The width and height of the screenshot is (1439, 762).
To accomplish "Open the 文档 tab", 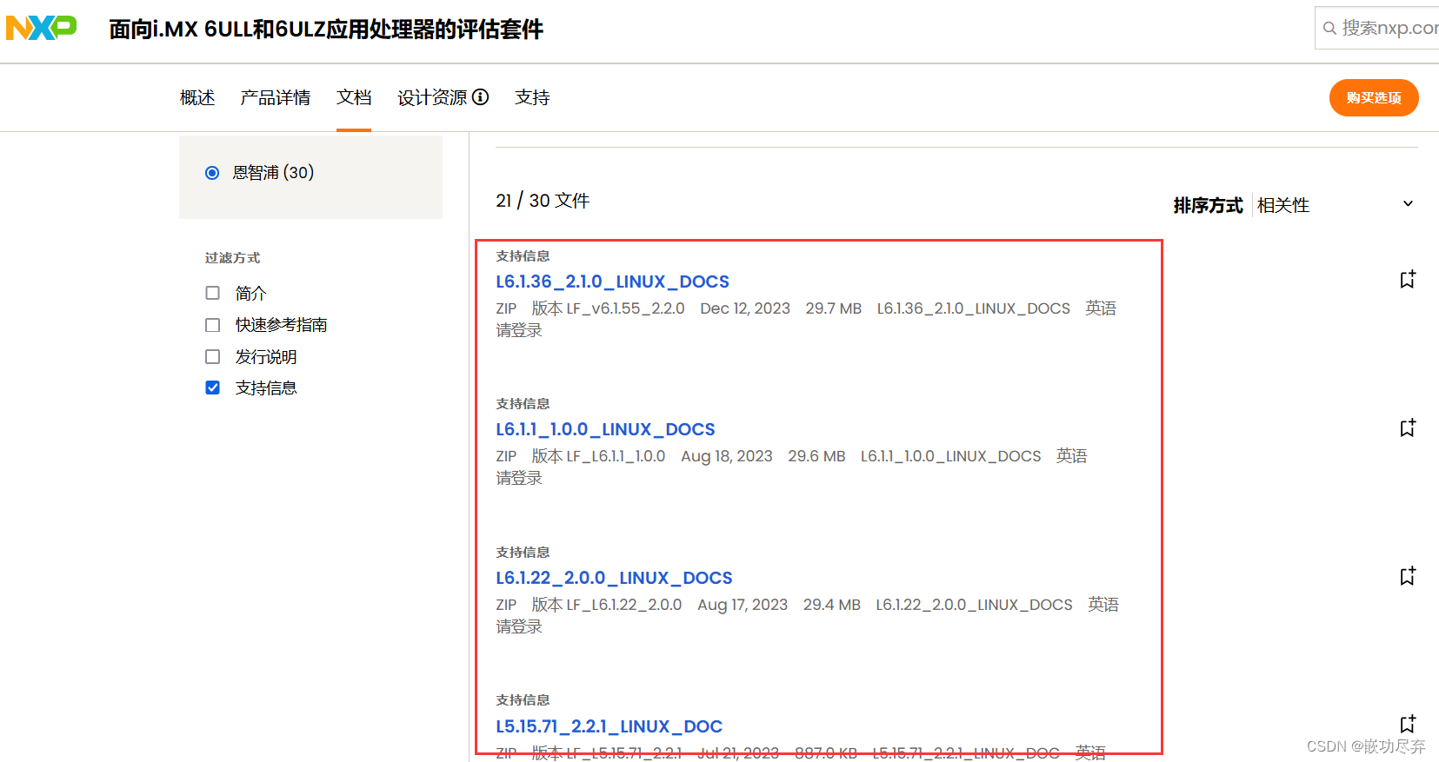I will click(354, 97).
